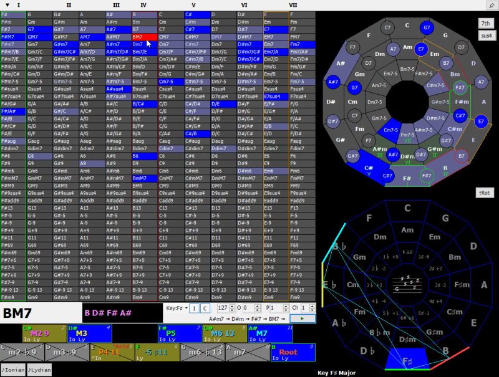Click the G# M6 13 interval tile
Image resolution: width=499 pixels, height=377 pixels.
coord(225,333)
